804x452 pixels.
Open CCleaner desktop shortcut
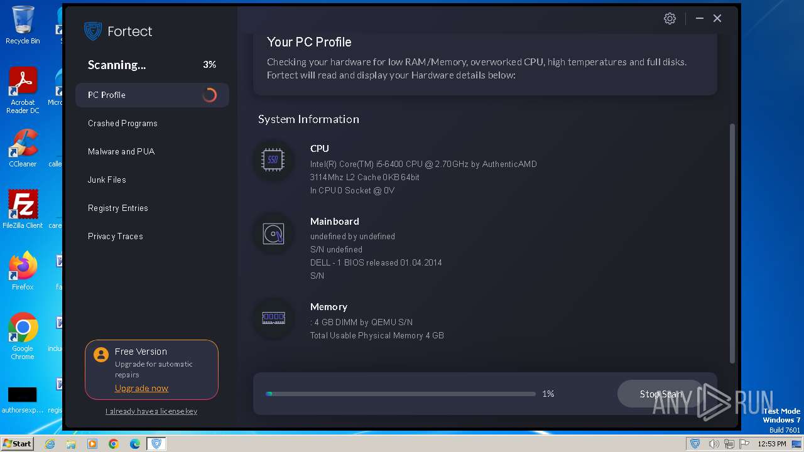coord(23,148)
